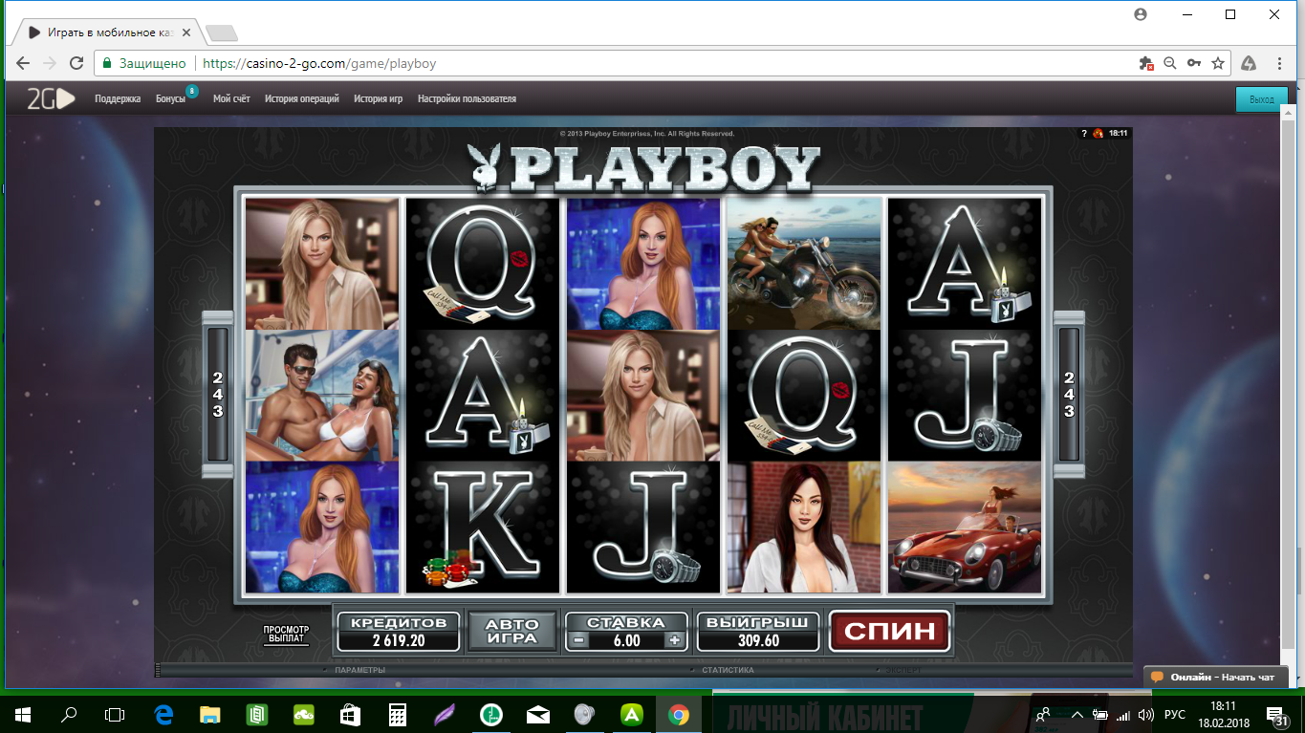Click the couple on yacht symbol
This screenshot has width=1305, height=733.
[322, 396]
